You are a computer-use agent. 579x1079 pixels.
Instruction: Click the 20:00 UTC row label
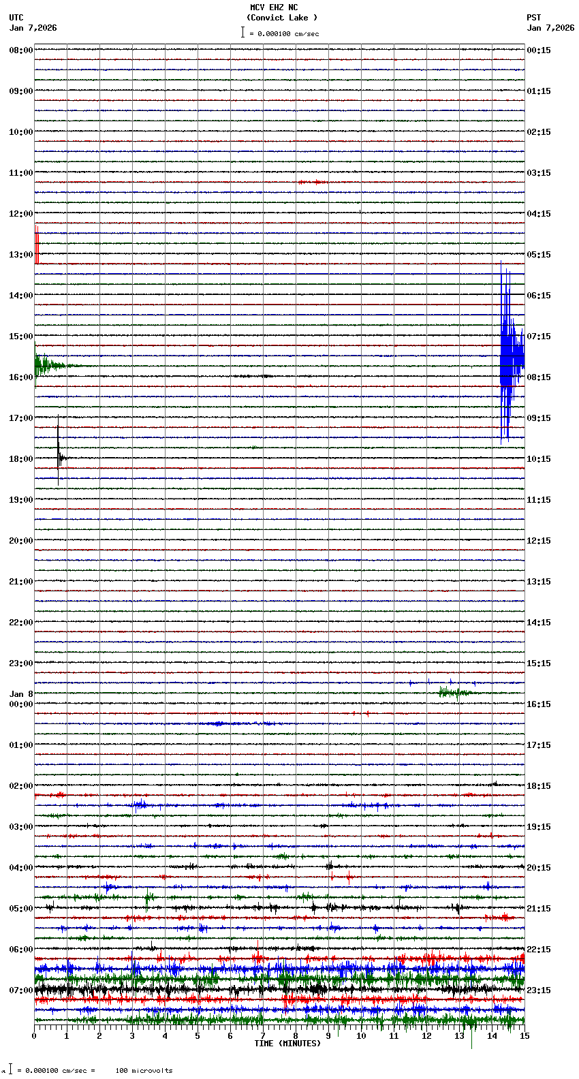[21, 541]
